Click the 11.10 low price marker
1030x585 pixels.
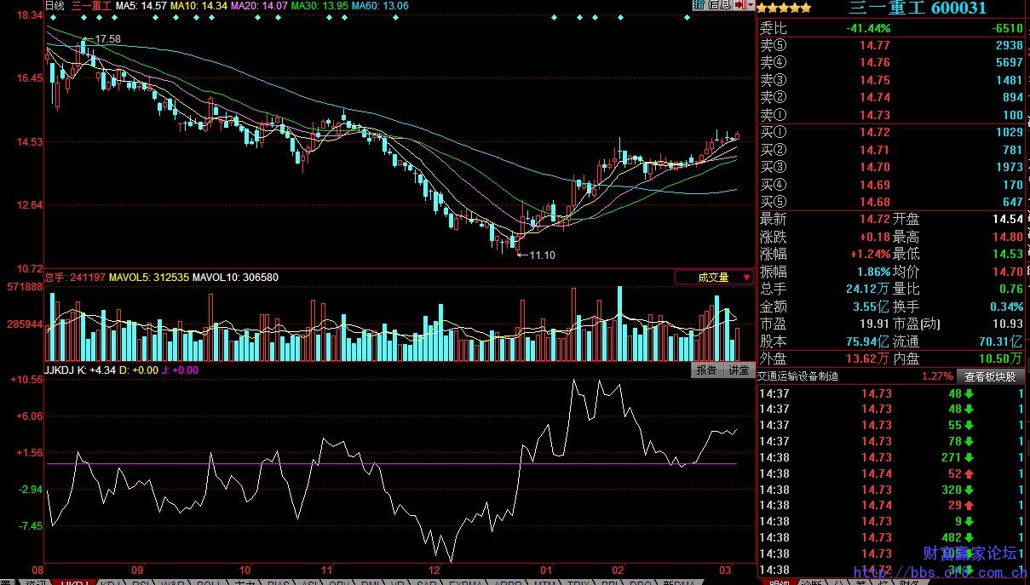pos(541,255)
